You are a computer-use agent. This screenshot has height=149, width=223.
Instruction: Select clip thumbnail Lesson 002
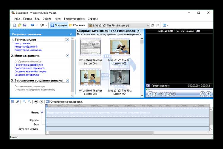pos(120,47)
